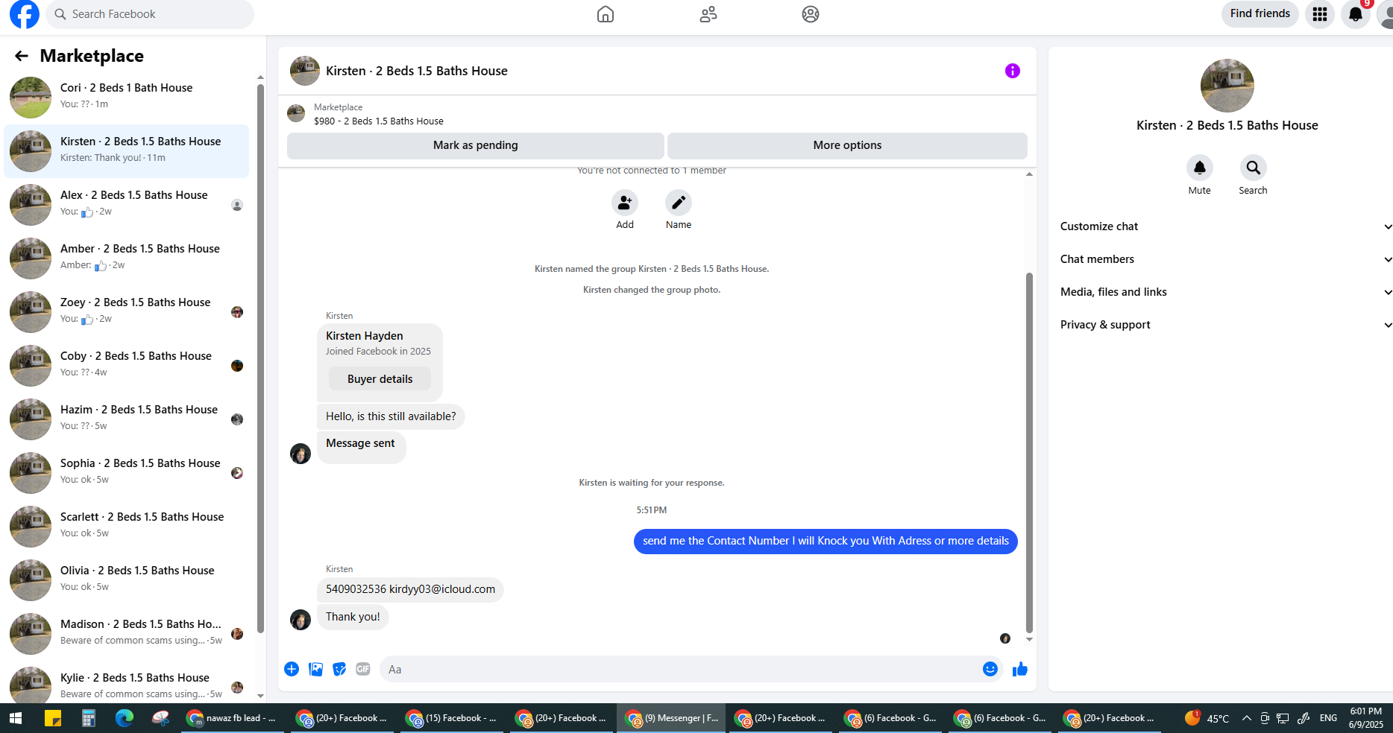The width and height of the screenshot is (1393, 733).
Task: Click the message with phone number and email
Action: click(410, 589)
